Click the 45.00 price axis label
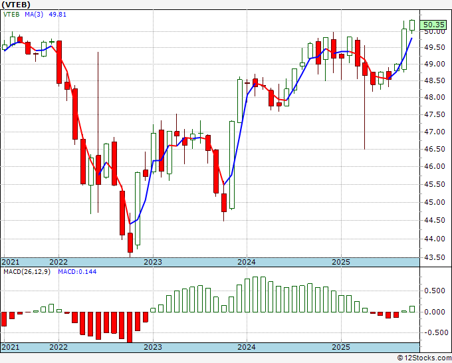Image resolution: width=452 pixels, height=363 pixels. tap(435, 202)
